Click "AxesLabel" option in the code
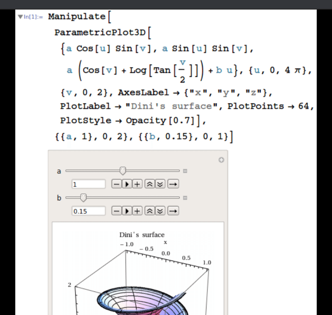 (x=143, y=93)
